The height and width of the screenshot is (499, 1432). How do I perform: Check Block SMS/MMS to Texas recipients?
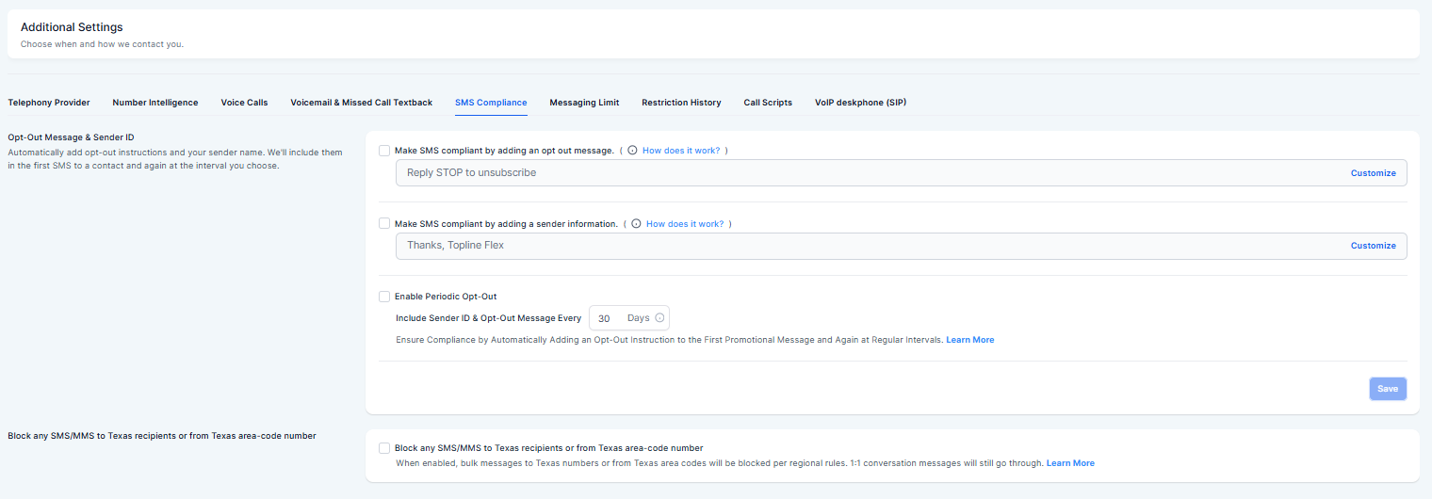point(384,448)
